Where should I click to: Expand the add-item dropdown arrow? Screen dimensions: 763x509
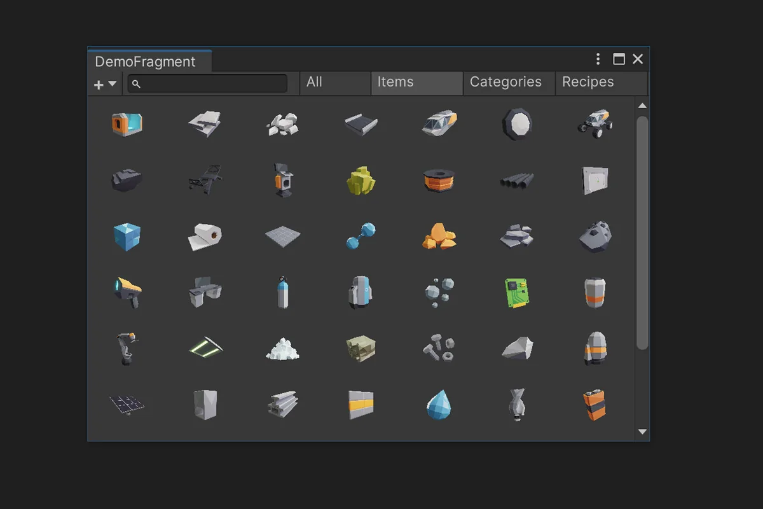pos(112,84)
